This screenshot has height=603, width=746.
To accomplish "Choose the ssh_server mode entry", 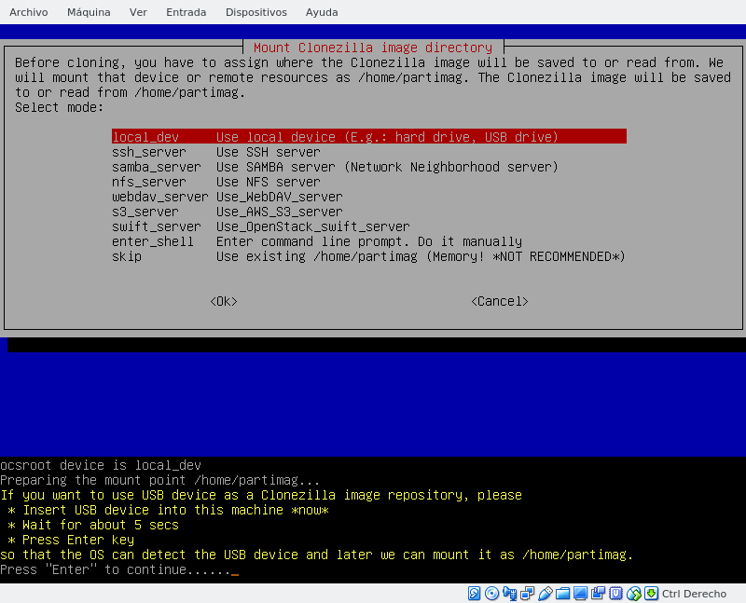I will 148,152.
